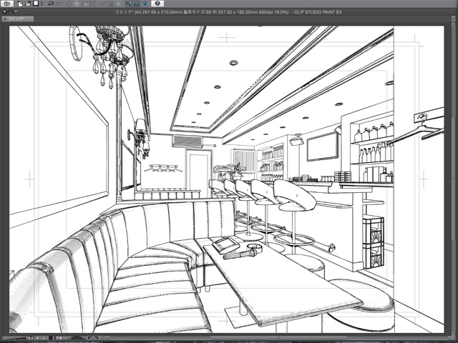Undo the last action
The width and height of the screenshot is (458, 343).
[x=51, y=4]
